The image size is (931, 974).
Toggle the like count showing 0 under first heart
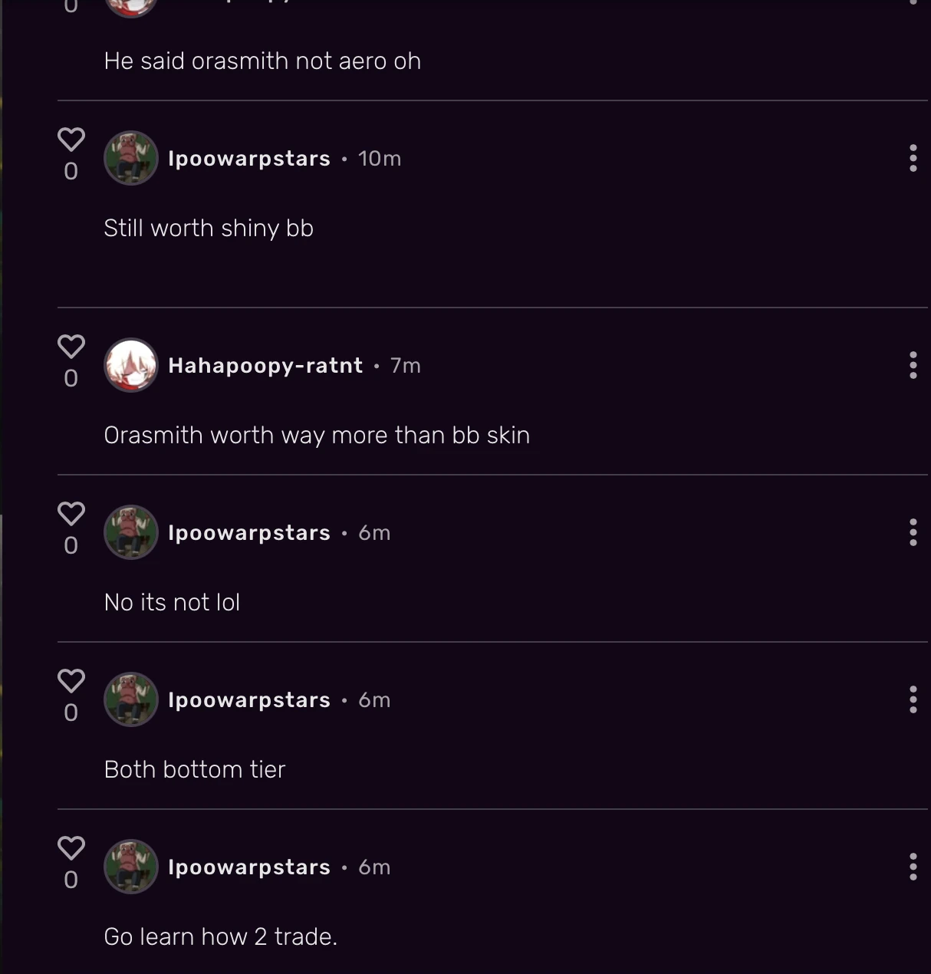click(71, 171)
